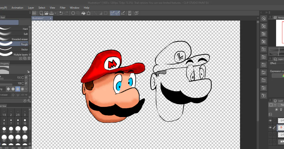Adjust the brush size 13.3 stepper arrows

click(23, 78)
